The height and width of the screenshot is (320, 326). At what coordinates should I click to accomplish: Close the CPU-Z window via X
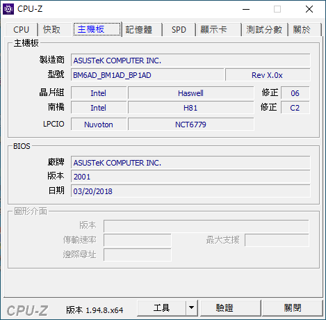pos(309,9)
